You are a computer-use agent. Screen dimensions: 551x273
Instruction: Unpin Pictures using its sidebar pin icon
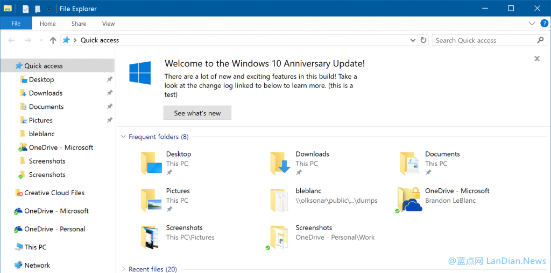tap(110, 120)
